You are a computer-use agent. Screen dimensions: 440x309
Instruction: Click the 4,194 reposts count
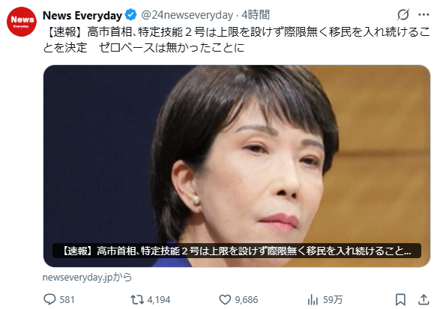pos(159,300)
